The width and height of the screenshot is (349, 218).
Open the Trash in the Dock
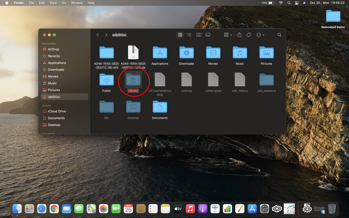pyautogui.click(x=332, y=209)
